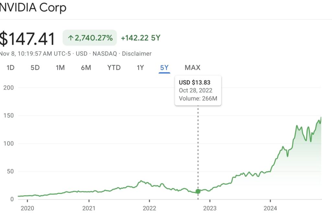332x218 pixels.
Task: Open the MAX historical range
Action: [193, 68]
